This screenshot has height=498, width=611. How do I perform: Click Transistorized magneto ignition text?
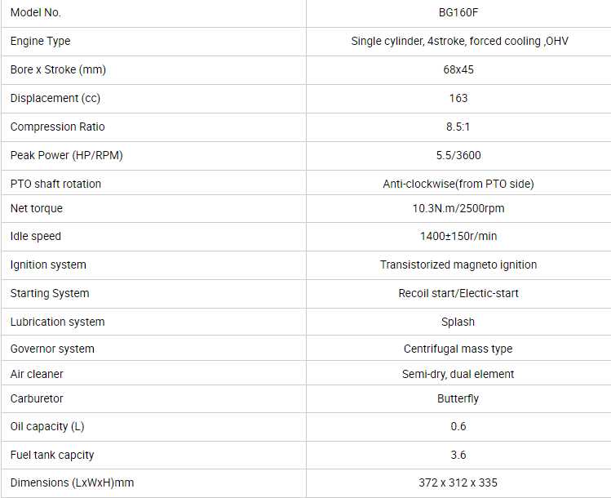[458, 265]
